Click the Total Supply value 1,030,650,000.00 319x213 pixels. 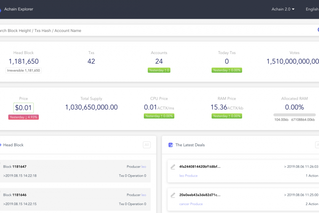click(91, 107)
